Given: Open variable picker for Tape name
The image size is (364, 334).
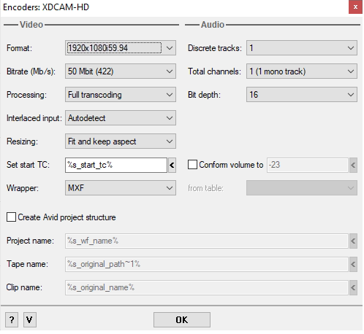Looking at the screenshot, I should (353, 264).
